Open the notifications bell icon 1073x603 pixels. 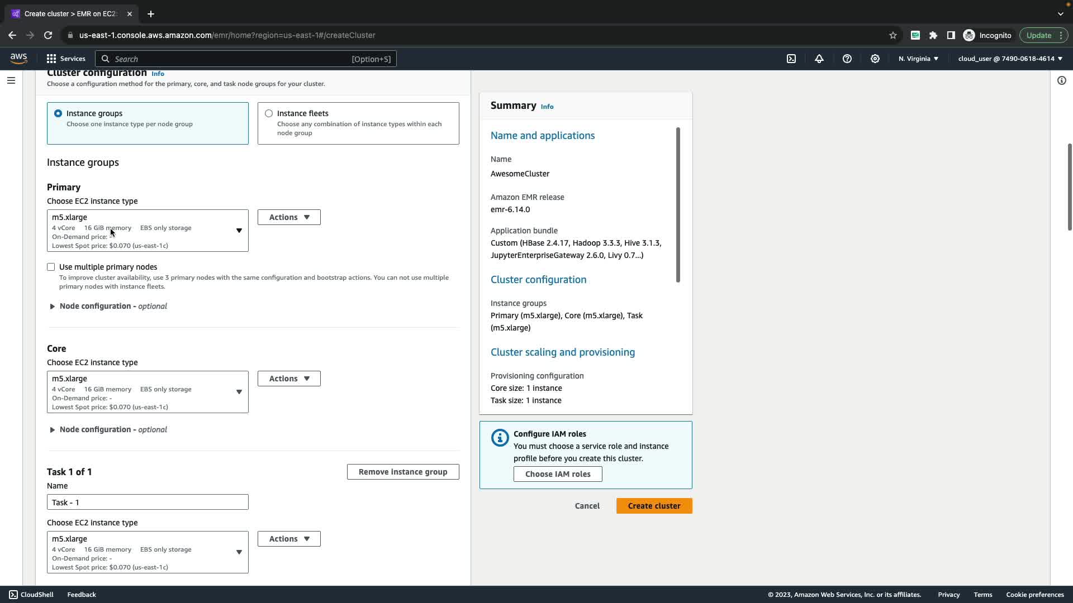[819, 59]
